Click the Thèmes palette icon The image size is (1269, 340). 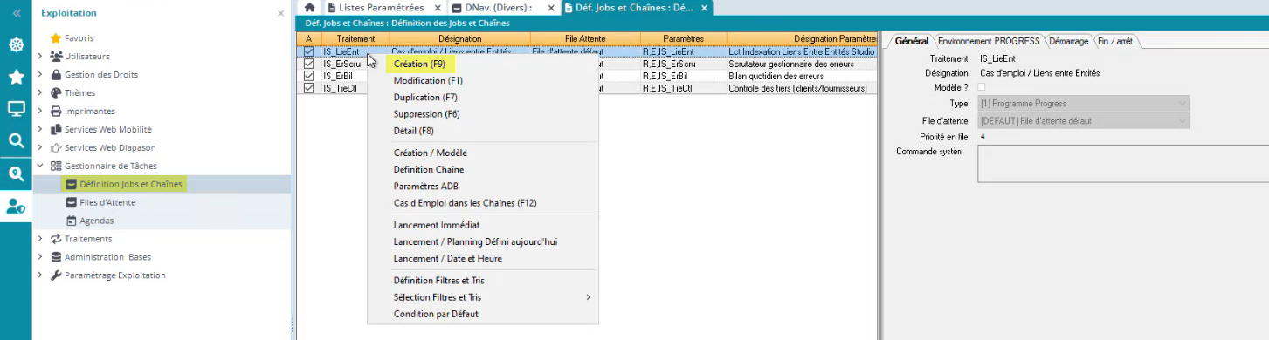click(x=56, y=93)
